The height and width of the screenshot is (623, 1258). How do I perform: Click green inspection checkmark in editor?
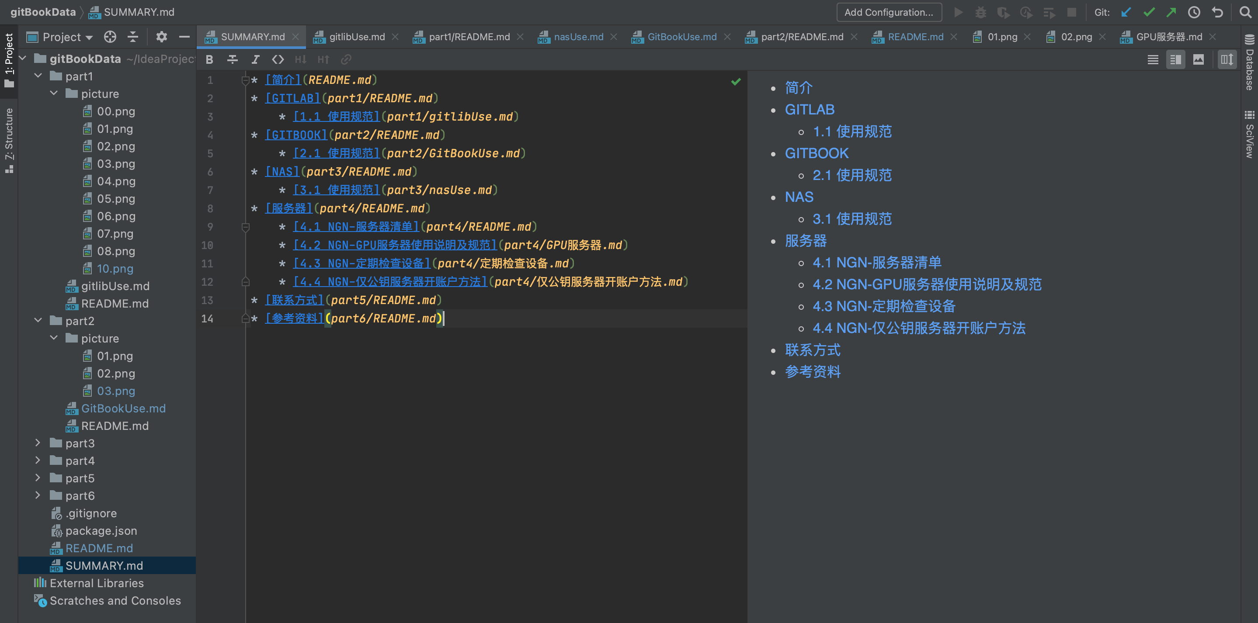point(736,81)
